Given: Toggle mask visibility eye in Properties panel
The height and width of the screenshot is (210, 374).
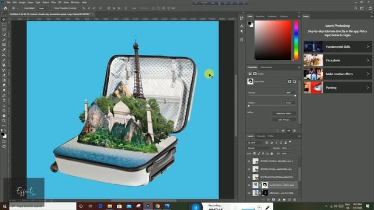Looking at the screenshot, I should (289, 131).
